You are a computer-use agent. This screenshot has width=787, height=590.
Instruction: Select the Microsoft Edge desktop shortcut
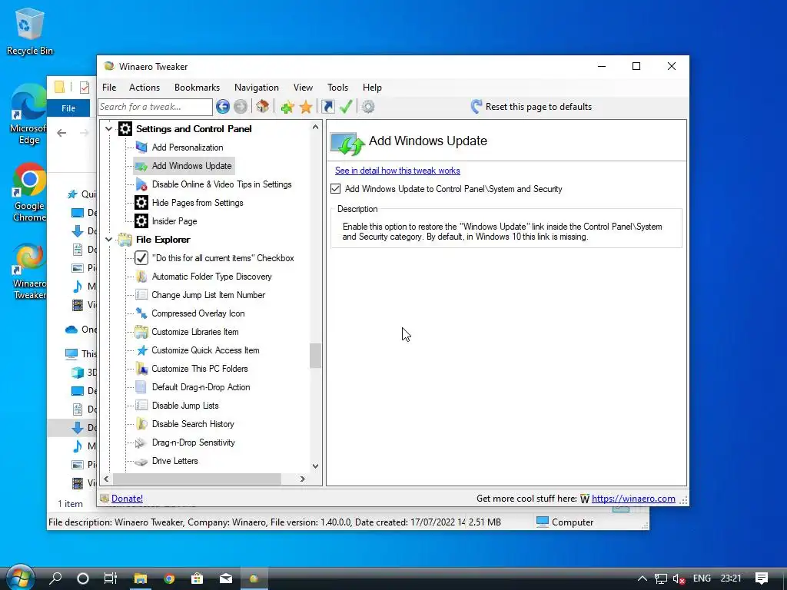point(28,114)
